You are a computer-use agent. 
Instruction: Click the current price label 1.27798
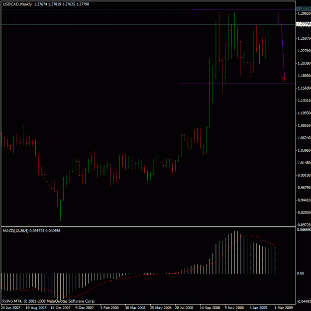(303, 24)
